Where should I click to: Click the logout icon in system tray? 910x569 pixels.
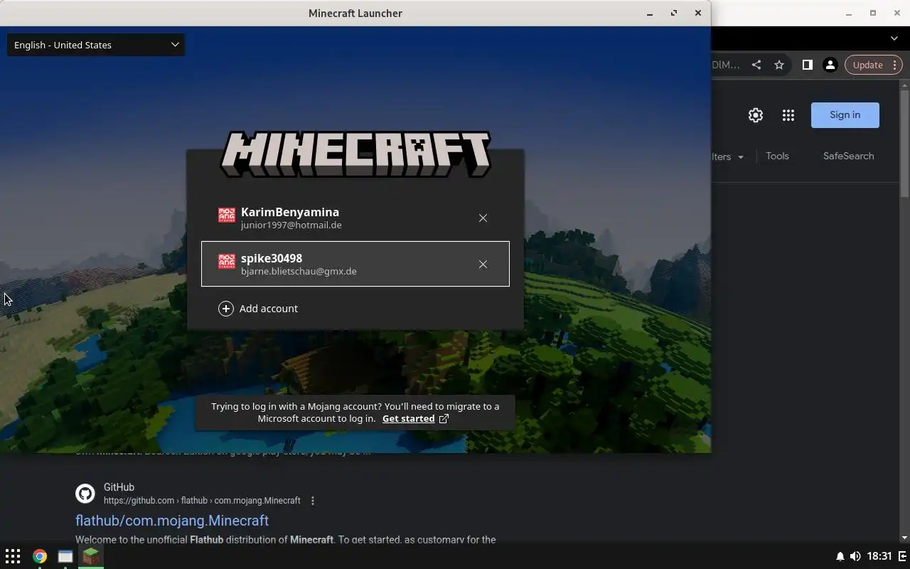tap(903, 556)
